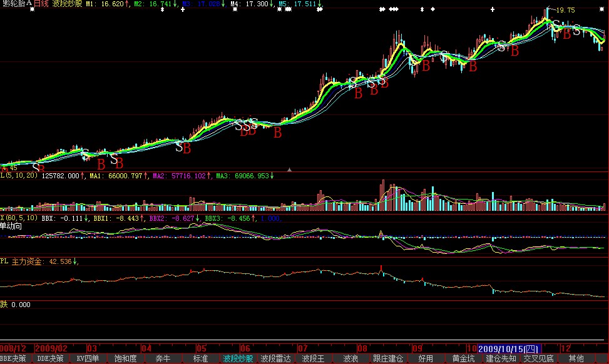Click the 标准 indicator tab
This screenshot has width=609, height=364.
(200, 359)
